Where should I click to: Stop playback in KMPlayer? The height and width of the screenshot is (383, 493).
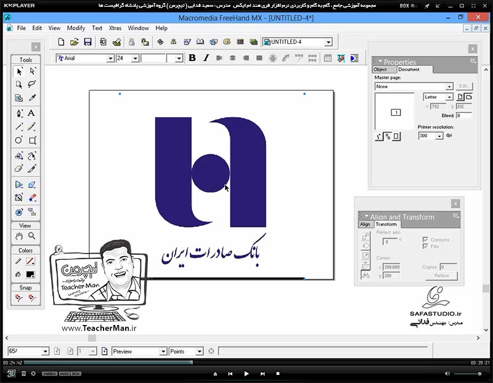278,374
